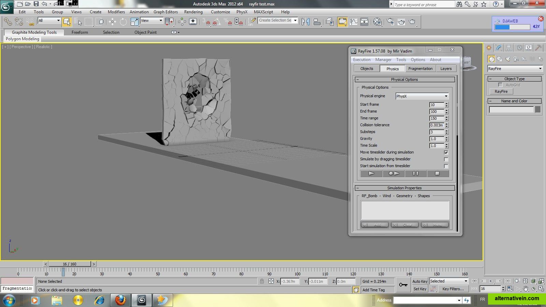Click the Set Keys large key button
Image resolution: width=546 pixels, height=307 pixels.
click(403, 285)
